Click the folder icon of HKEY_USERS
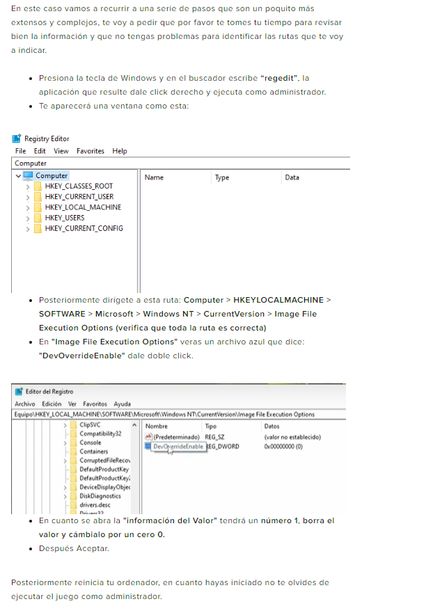Viewport: 433px width, 606px height. (38, 218)
